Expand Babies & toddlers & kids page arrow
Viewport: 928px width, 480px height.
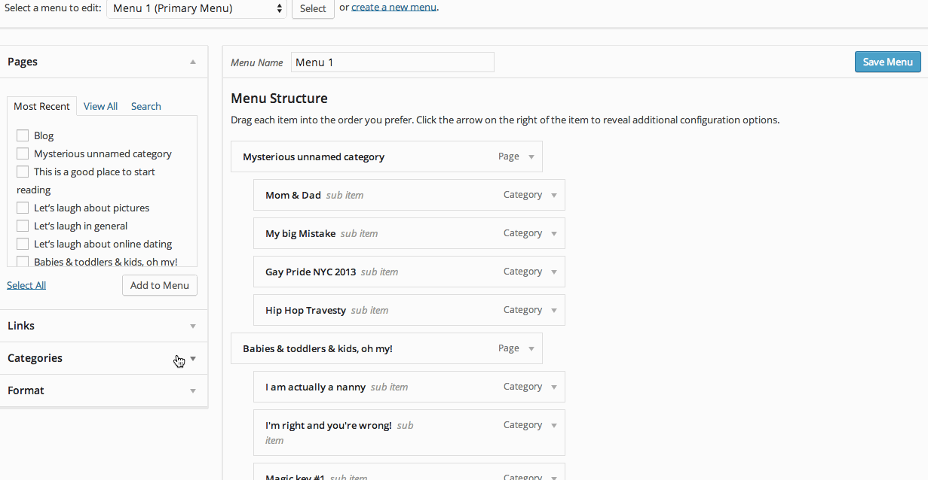(x=531, y=349)
